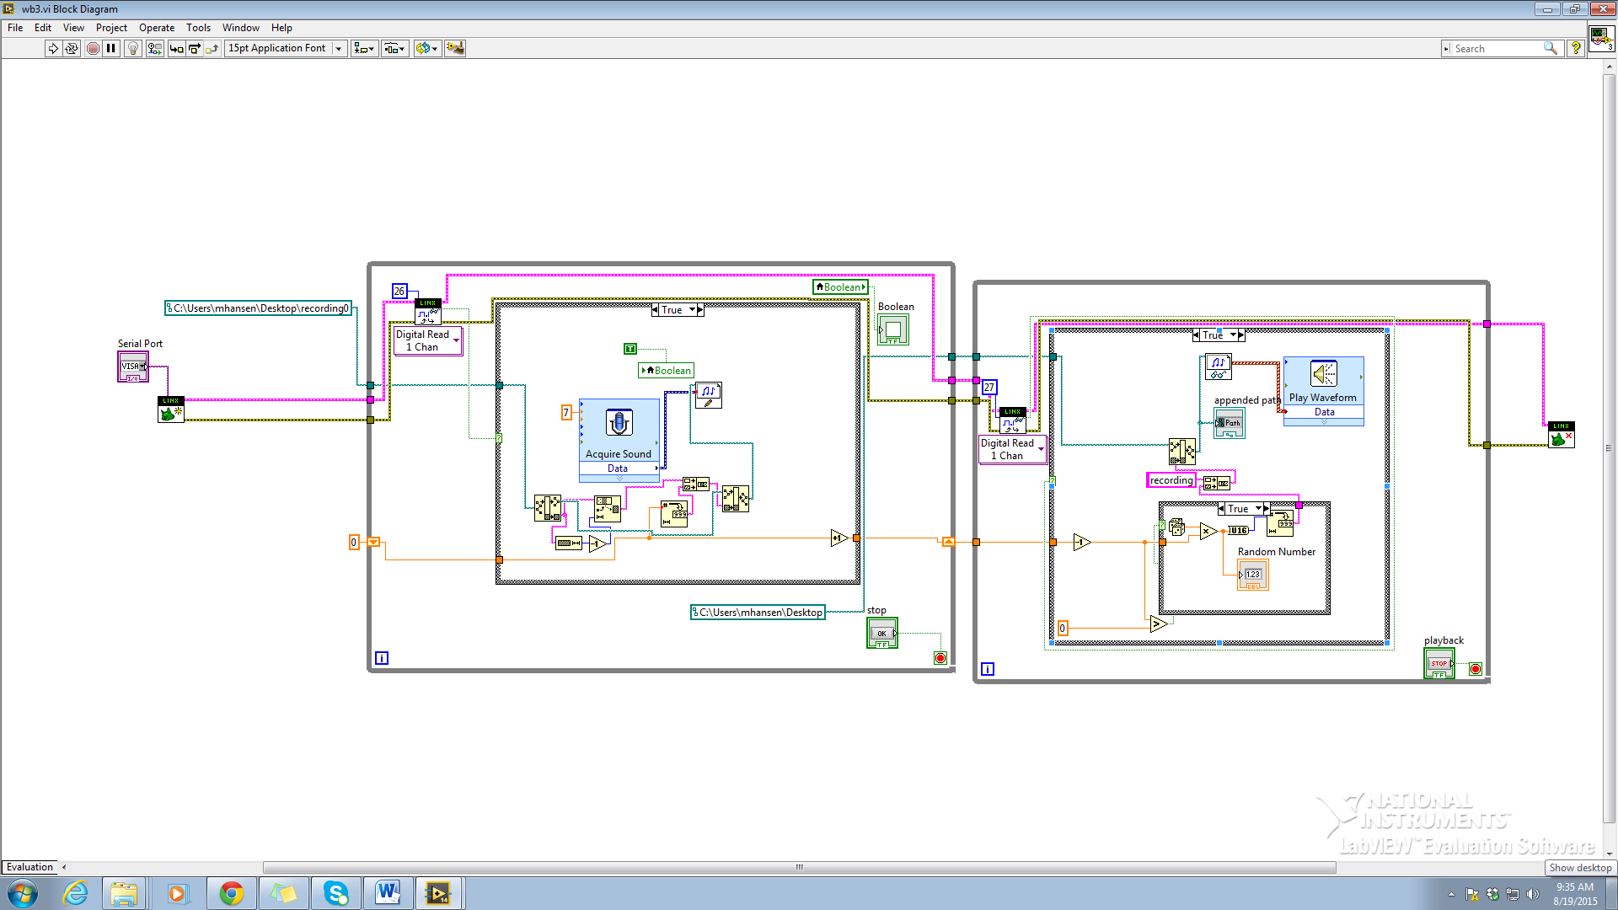This screenshot has width=1618, height=910.
Task: Toggle Highlight Execution light bulb
Action: tap(133, 48)
